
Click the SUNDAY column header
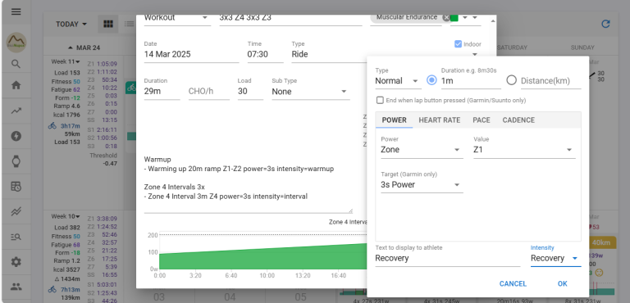point(582,47)
